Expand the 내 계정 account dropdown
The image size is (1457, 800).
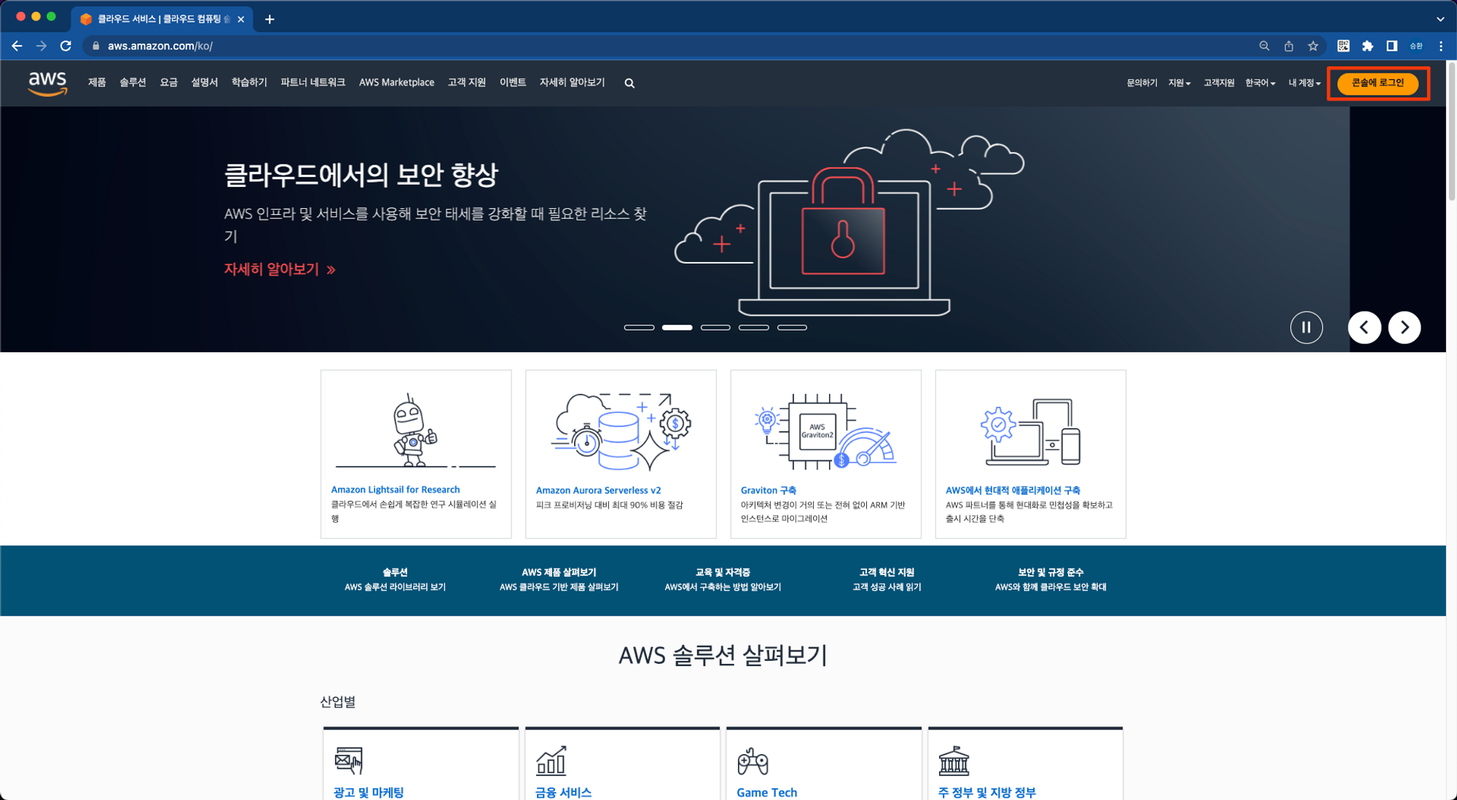(x=1304, y=83)
